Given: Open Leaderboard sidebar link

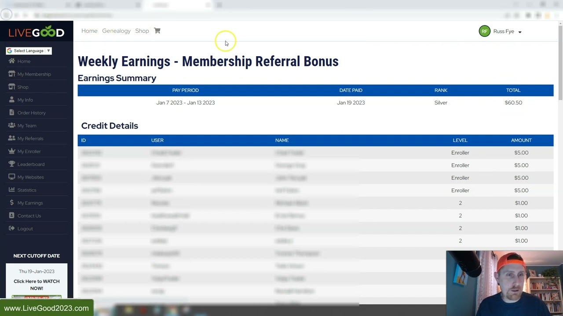Looking at the screenshot, I should (x=31, y=164).
